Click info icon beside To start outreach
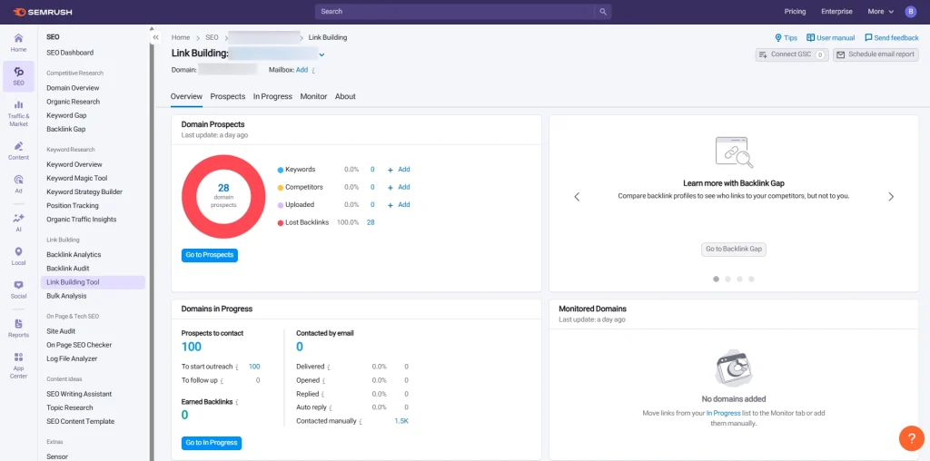 click(x=237, y=367)
